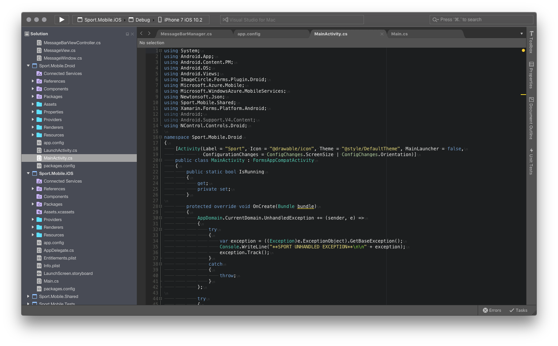Navigate back using the left arrow above the editor

point(141,33)
